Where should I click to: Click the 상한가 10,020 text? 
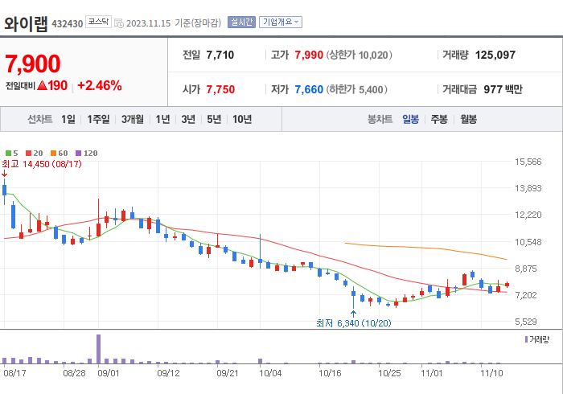tap(359, 55)
